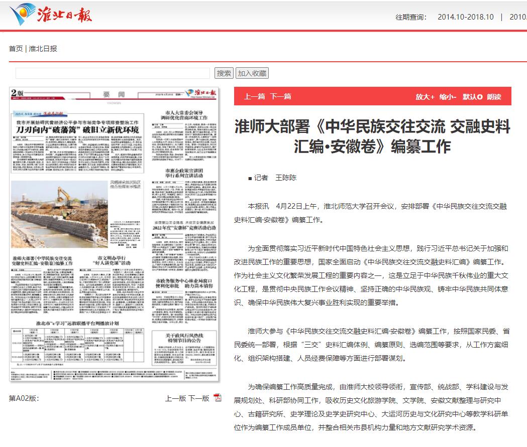
Task: Go to previous article with 上一篇
Action: (254, 97)
